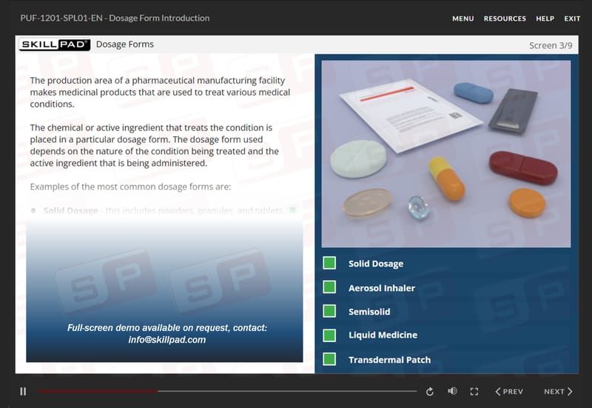Click the playback progress bar
Screen dimensions: 592x408
click(x=227, y=392)
